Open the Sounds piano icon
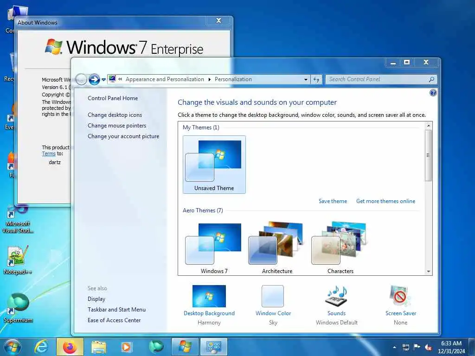This screenshot has height=356, width=475. point(336,296)
